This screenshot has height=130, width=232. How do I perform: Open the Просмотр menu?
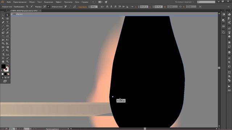[x=68, y=2]
